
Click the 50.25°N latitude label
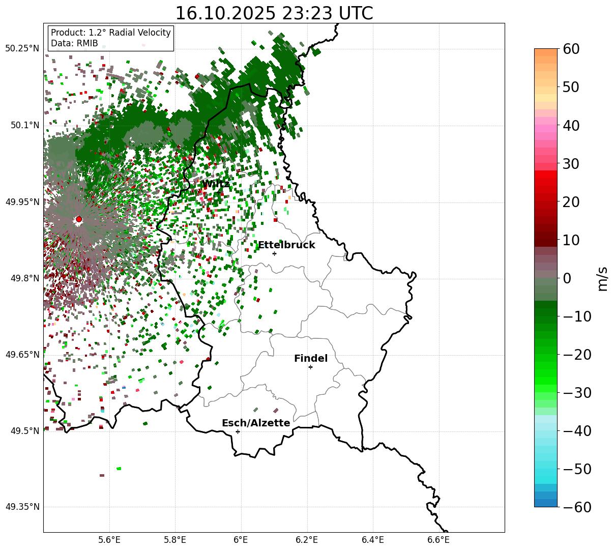[22, 49]
